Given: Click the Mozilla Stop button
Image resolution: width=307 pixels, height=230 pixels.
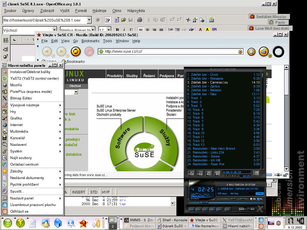Looking at the screenshot, I should point(89,52).
